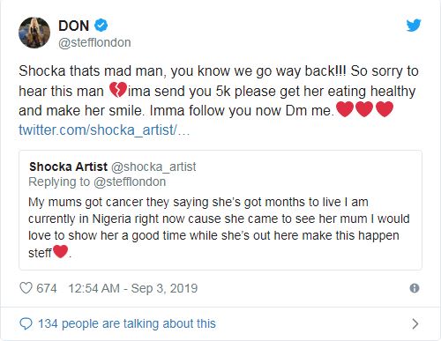Open '134 people are talking about this'
The width and height of the screenshot is (441, 341).
(x=127, y=323)
